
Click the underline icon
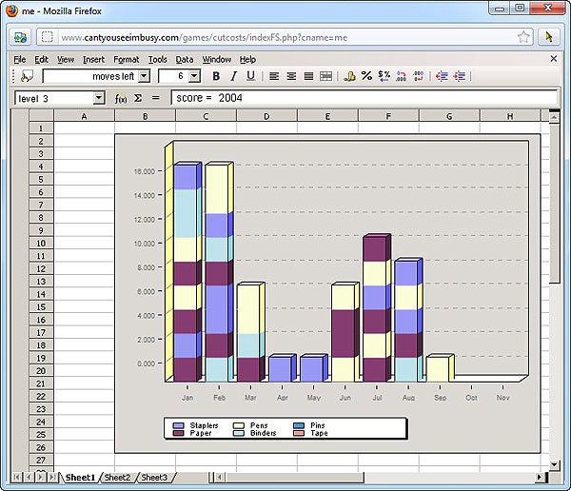(x=250, y=76)
